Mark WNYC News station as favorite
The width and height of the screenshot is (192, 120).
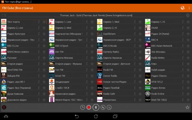tap(44, 52)
